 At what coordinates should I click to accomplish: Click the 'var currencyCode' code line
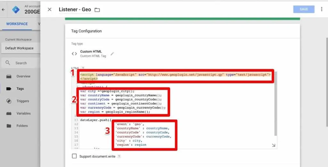point(123,108)
